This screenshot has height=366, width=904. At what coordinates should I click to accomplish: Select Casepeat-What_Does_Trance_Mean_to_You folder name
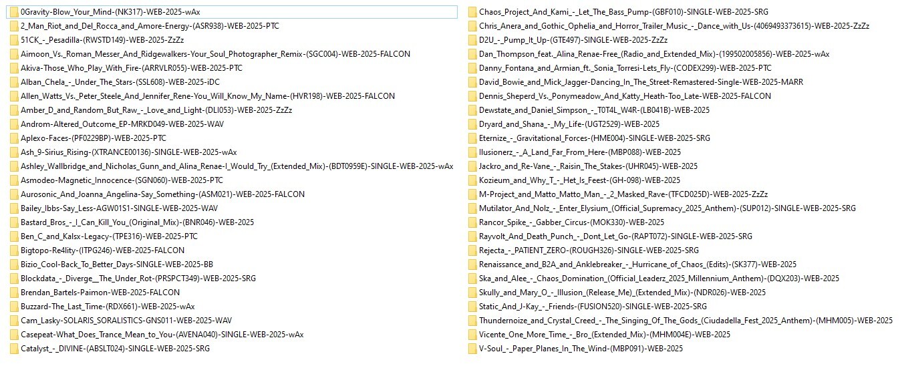pyautogui.click(x=162, y=335)
